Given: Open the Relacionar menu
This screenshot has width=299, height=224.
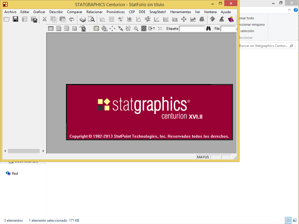Looking at the screenshot, I should (x=94, y=12).
